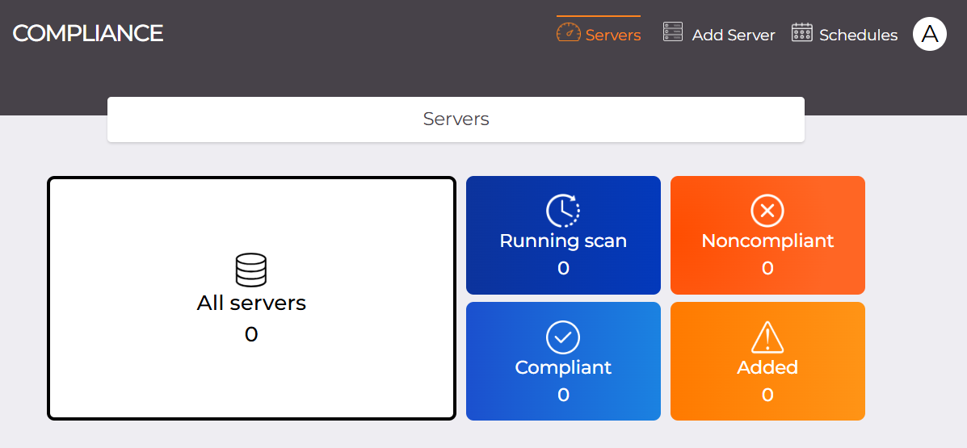Select the Running scan label

[563, 241]
